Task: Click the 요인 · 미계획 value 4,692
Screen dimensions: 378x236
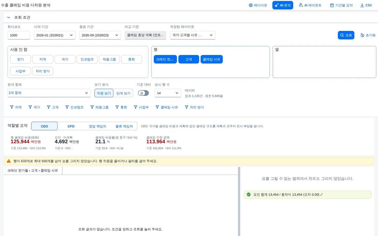Action: tap(61, 142)
